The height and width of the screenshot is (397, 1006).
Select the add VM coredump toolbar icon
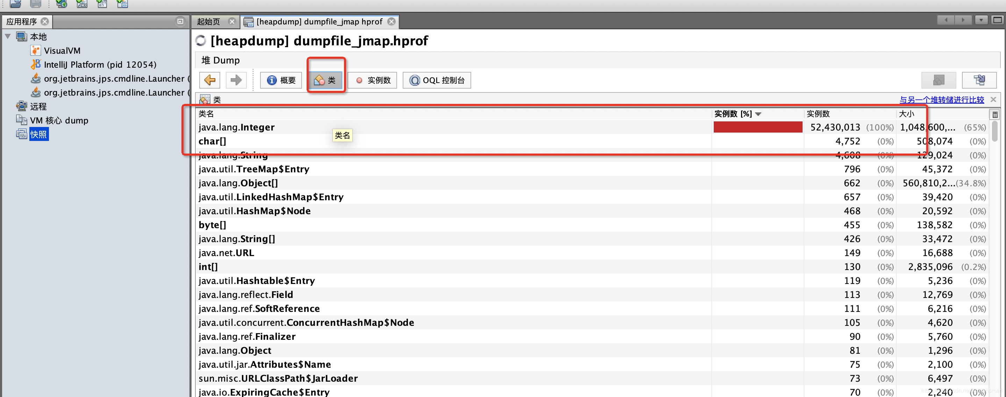tap(102, 4)
